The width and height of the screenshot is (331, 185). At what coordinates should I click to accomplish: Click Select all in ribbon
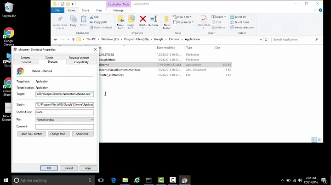238,17
